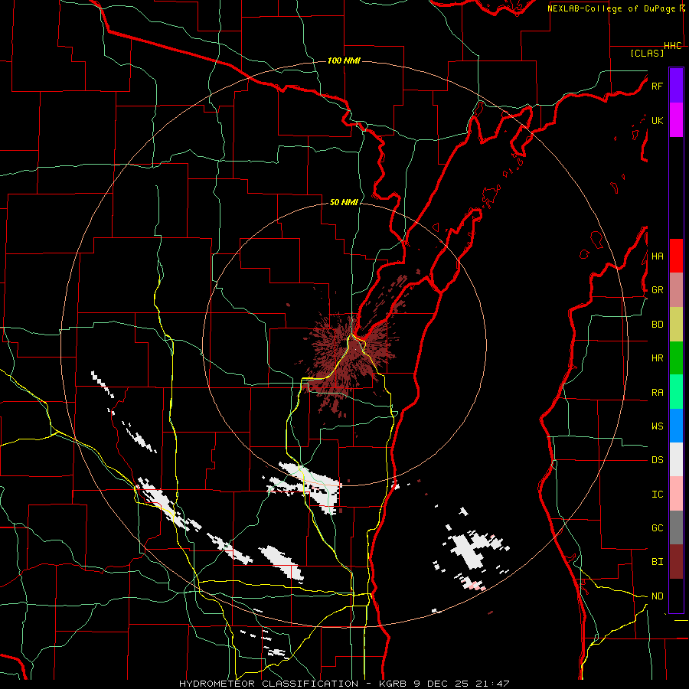Screen dimensions: 689x689
Task: Click the HR legend label
Action: (657, 358)
